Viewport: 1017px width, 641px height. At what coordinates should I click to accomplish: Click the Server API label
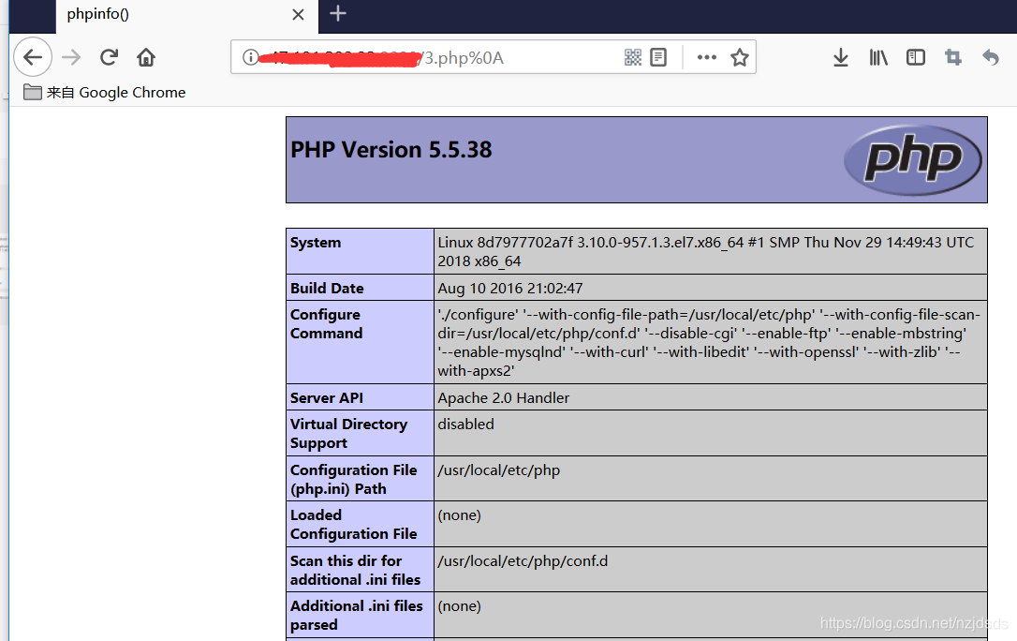[x=360, y=397]
